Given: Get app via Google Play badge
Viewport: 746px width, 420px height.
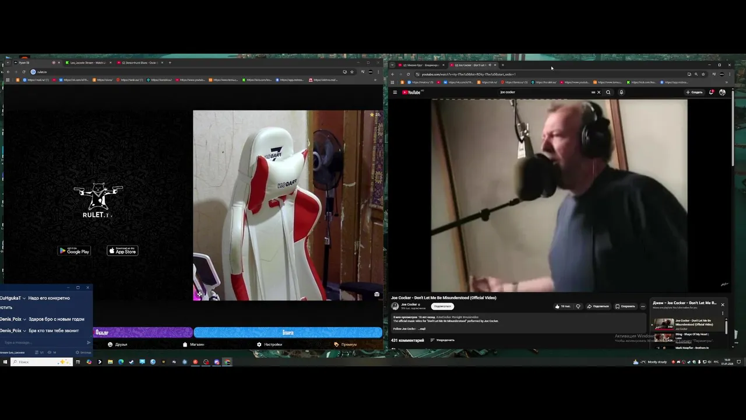Looking at the screenshot, I should 75,251.
